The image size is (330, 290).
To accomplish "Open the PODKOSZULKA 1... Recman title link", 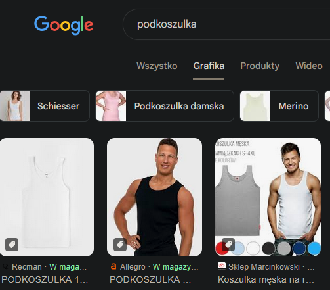I will tap(45, 279).
